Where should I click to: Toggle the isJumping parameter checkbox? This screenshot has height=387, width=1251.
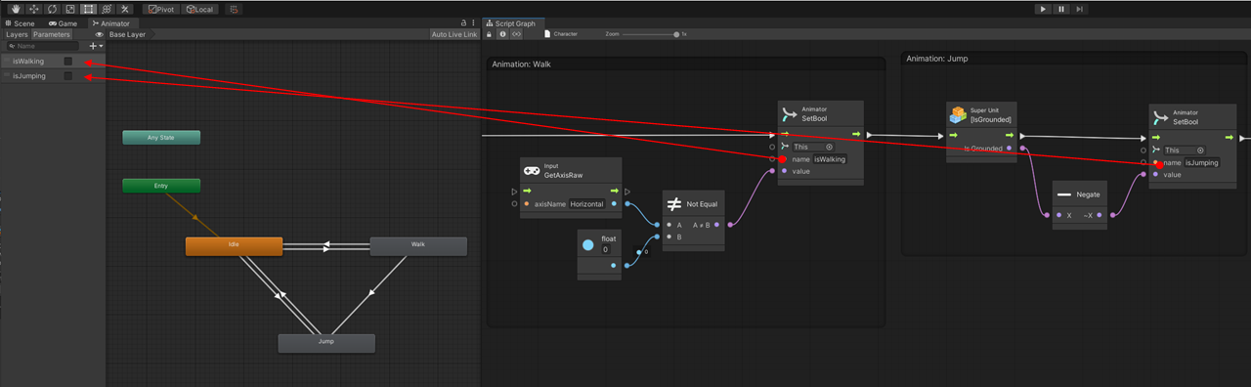[68, 76]
